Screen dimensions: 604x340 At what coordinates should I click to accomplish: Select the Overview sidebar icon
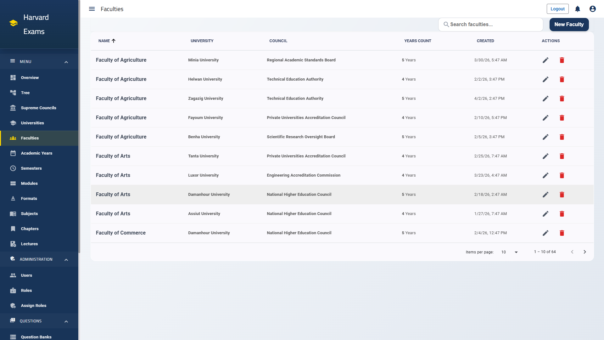[13, 77]
